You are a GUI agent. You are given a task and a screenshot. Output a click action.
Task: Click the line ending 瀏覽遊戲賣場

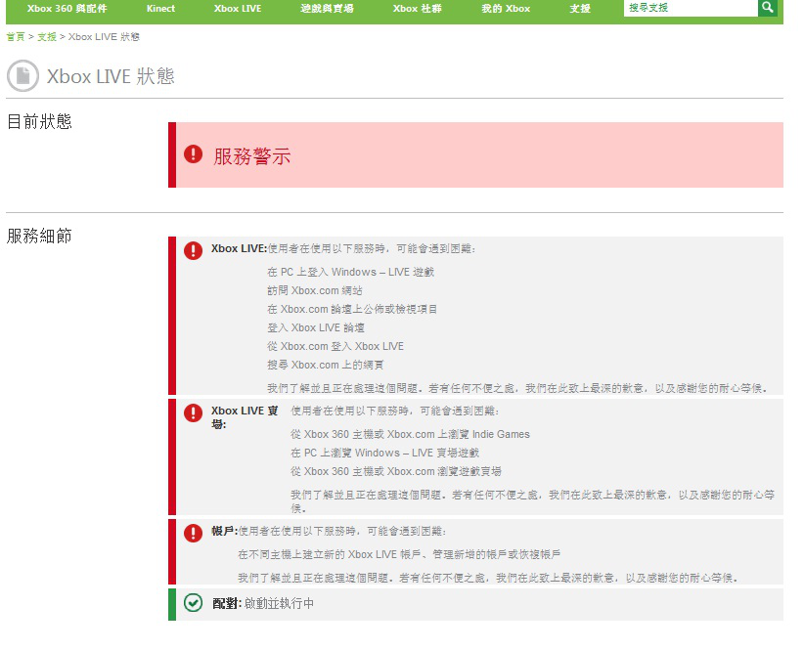click(396, 471)
